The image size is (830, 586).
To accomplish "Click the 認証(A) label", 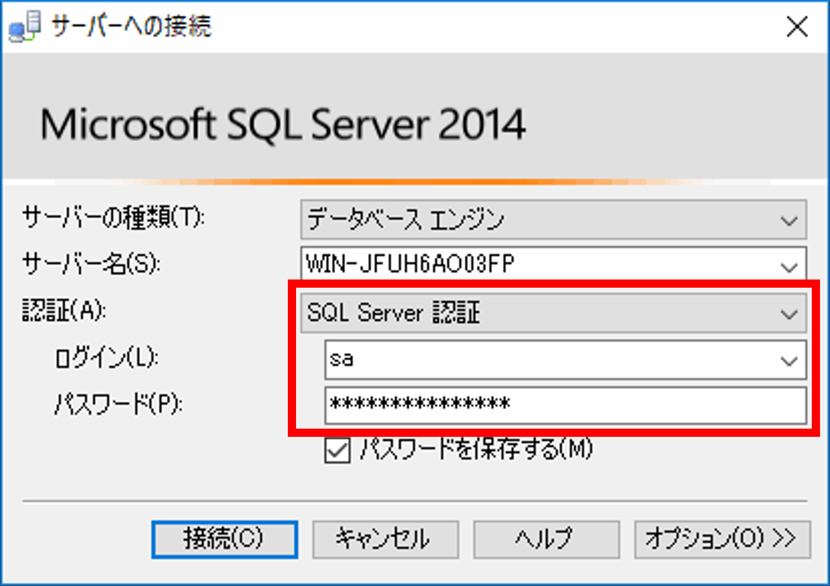I will click(x=64, y=311).
